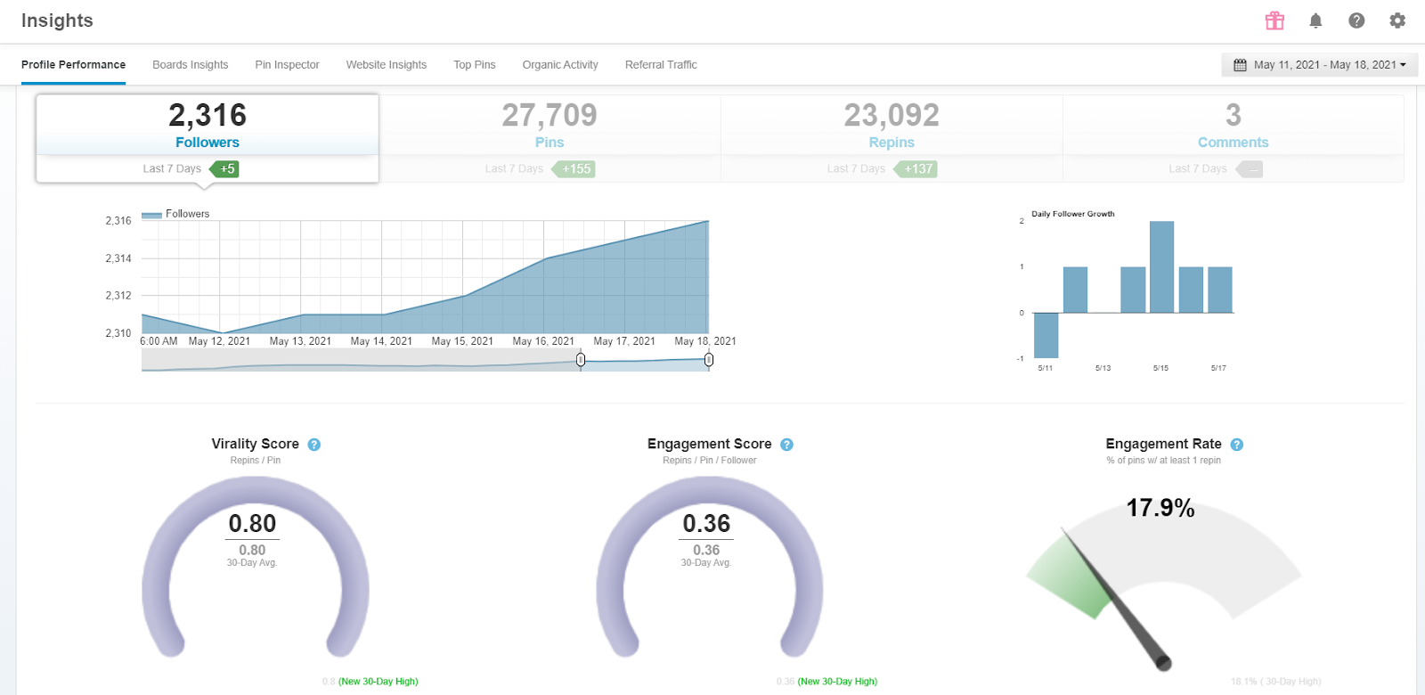Click the Engagement Score gauge value 0.36

pos(706,523)
